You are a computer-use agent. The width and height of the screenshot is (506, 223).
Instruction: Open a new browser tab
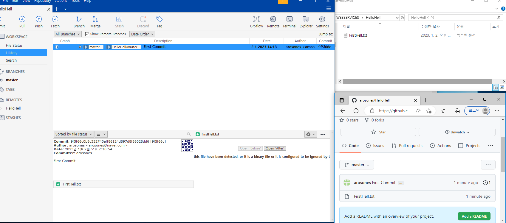[x=425, y=100]
